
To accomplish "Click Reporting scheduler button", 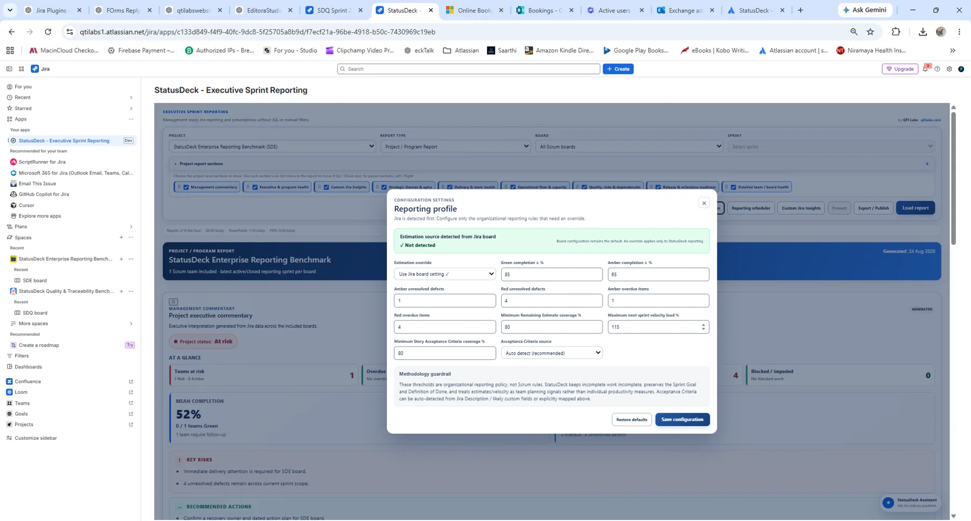I will (751, 208).
